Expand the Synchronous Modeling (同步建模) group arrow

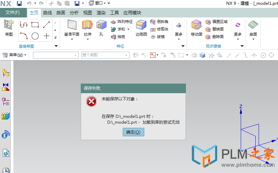(x=242, y=46)
